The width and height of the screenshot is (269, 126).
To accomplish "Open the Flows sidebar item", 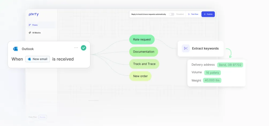I will (41, 25).
